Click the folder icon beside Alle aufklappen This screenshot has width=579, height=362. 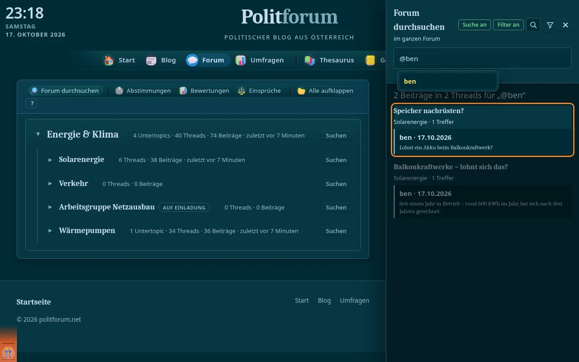pyautogui.click(x=301, y=90)
